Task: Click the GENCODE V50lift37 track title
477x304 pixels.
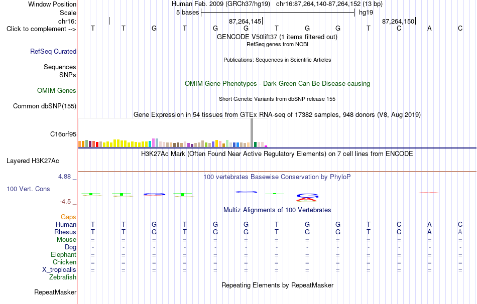Action: click(277, 37)
